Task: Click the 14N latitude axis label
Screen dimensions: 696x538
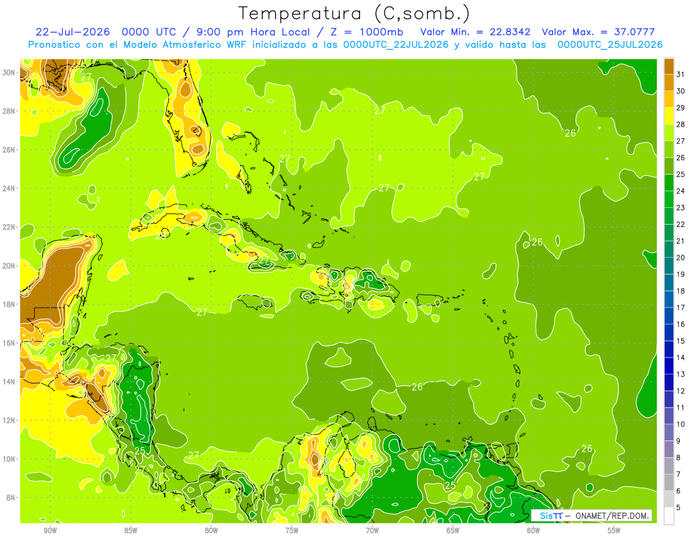Action: (9, 382)
